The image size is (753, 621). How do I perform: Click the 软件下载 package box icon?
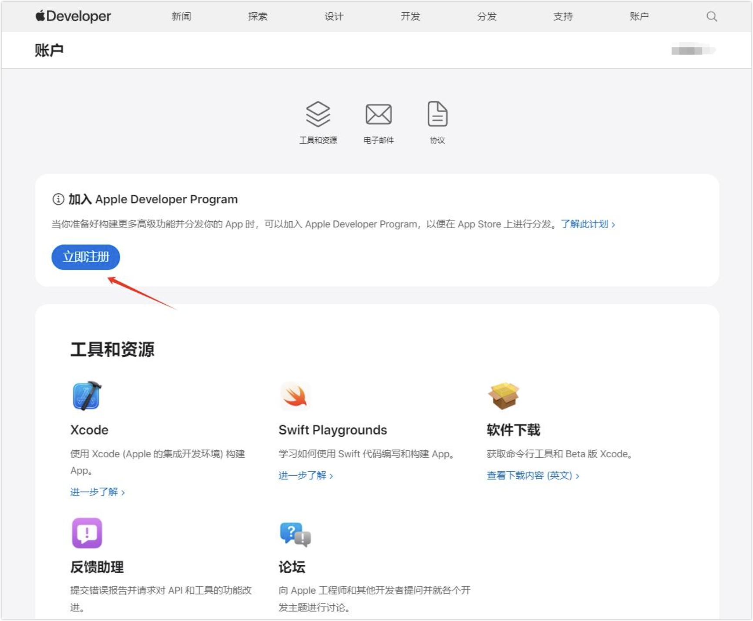(503, 396)
